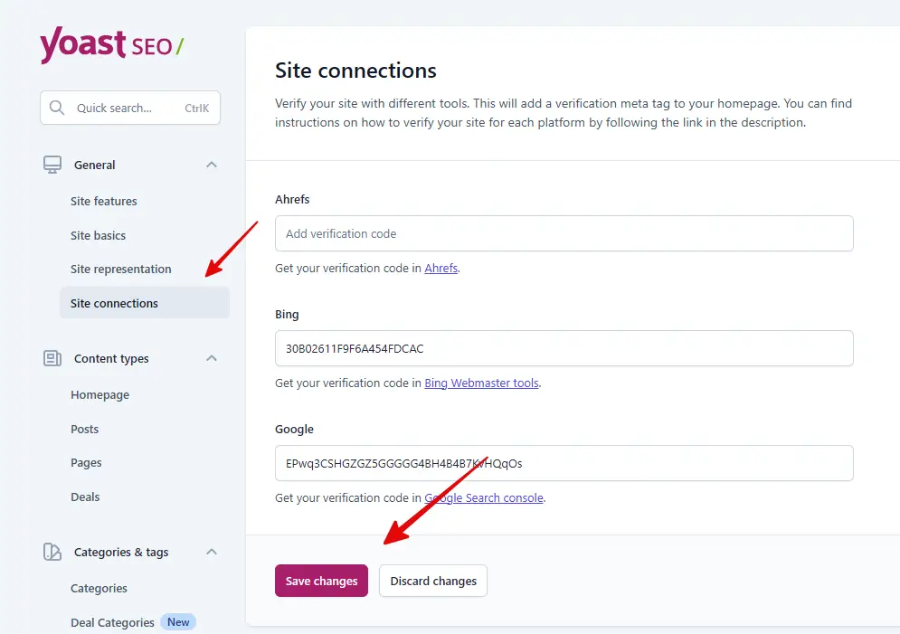Select Posts in the sidebar
This screenshot has height=634, width=900.
pos(84,429)
